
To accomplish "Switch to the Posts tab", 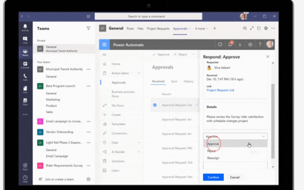I will [130, 28].
